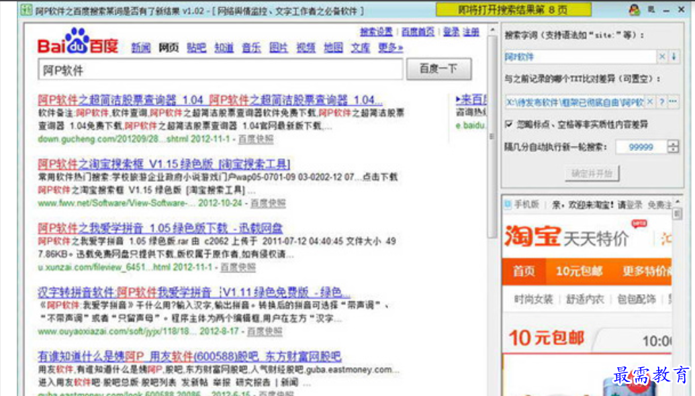
Task: Open 百度快照 of gucheng.com result
Action: click(256, 139)
